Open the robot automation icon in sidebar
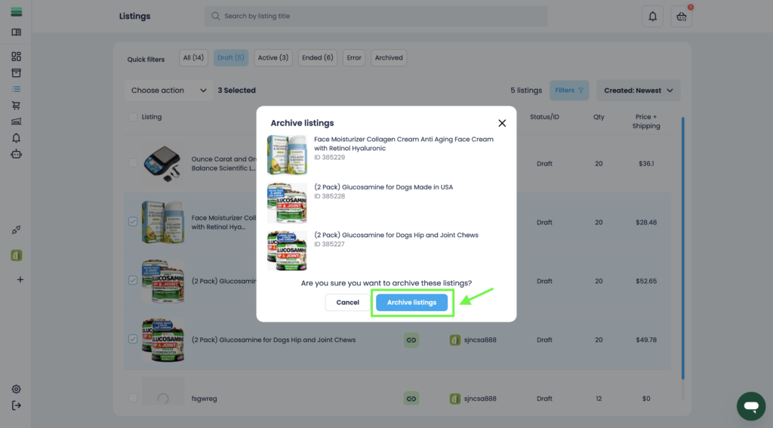This screenshot has width=773, height=428. [x=16, y=154]
